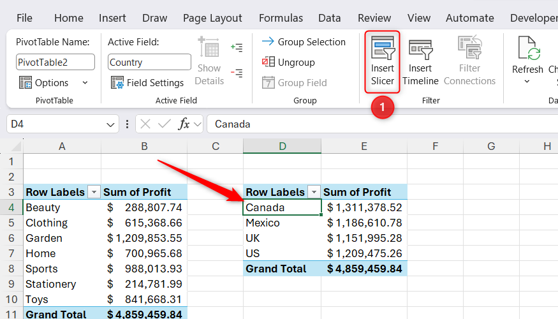Select the US cell

click(x=283, y=253)
